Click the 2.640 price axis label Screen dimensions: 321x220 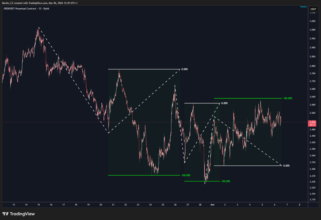tap(312, 97)
